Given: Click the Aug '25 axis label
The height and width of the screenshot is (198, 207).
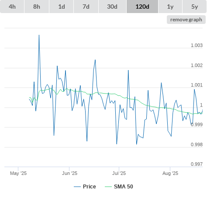Looking at the screenshot, I should (170, 173).
